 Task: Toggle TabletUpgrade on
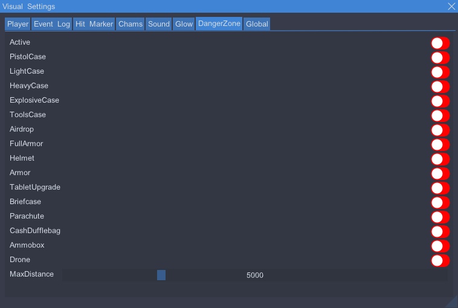(x=440, y=188)
